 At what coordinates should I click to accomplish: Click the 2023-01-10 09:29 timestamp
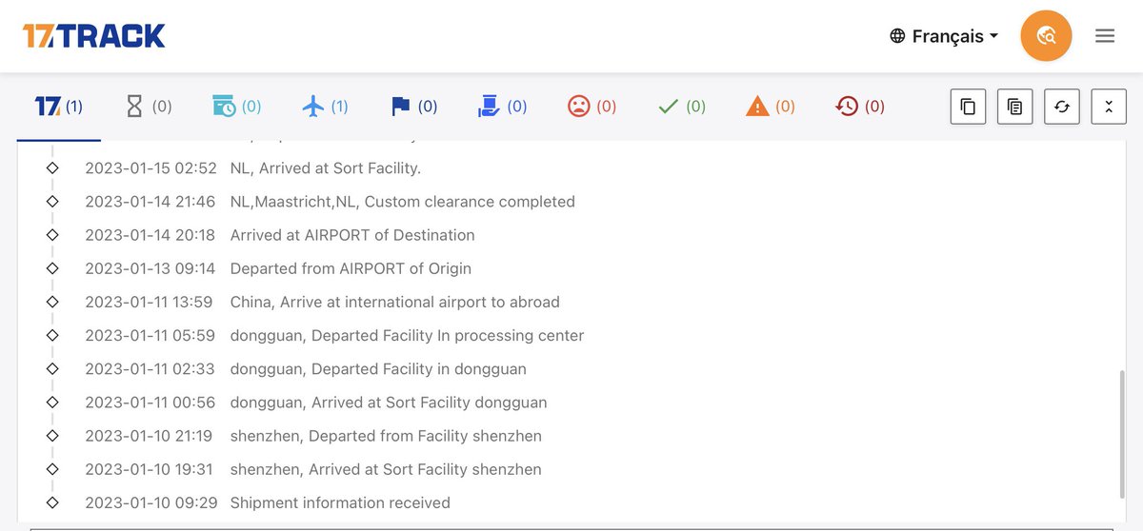point(150,502)
